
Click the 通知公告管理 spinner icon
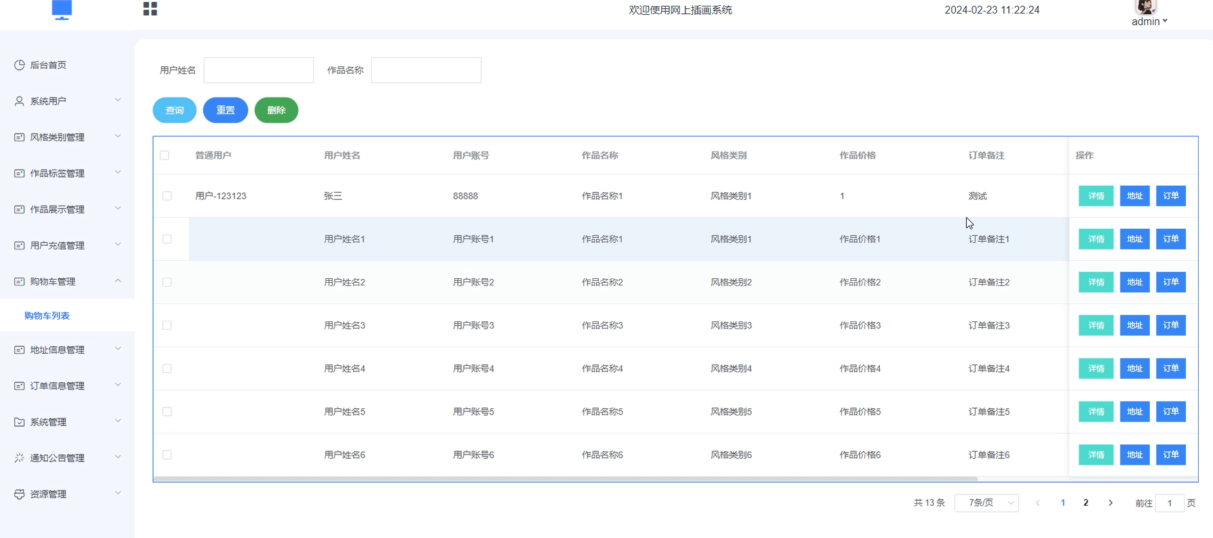19,458
